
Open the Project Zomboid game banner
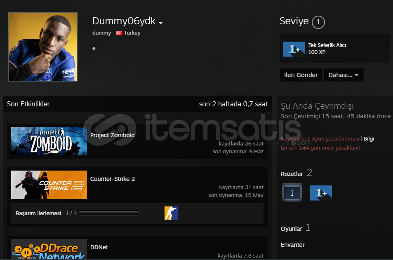tap(49, 141)
